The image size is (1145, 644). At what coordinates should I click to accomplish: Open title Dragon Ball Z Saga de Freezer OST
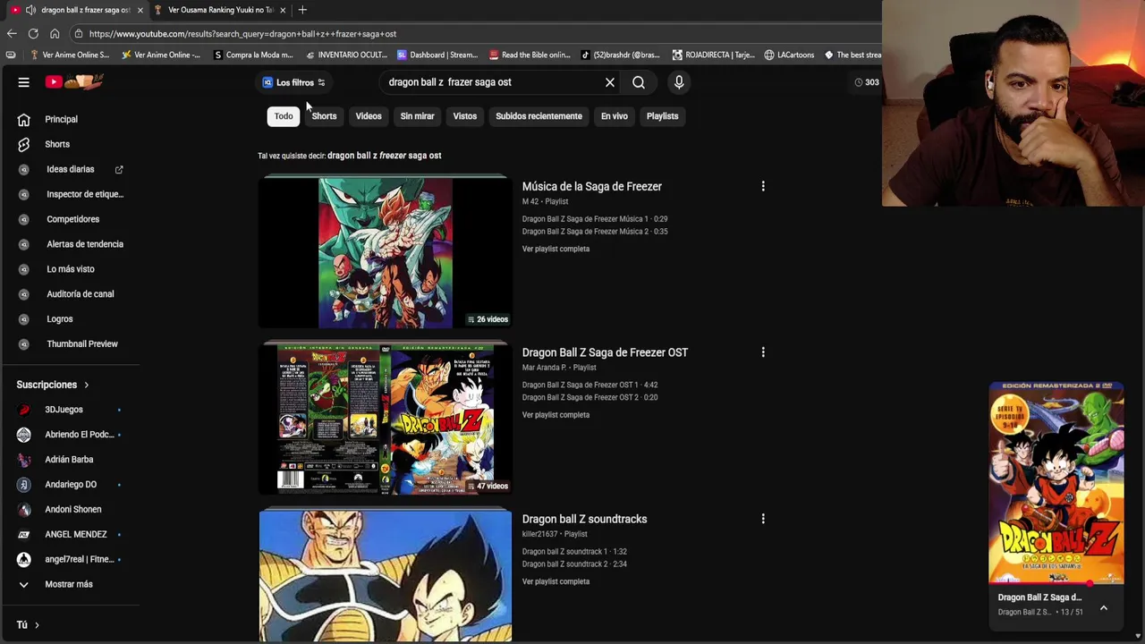pyautogui.click(x=605, y=352)
